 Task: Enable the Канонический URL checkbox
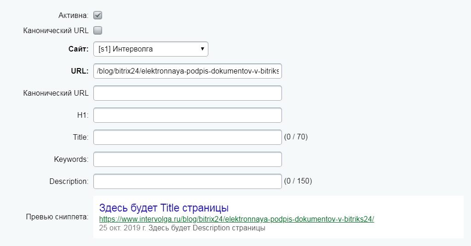coord(98,30)
